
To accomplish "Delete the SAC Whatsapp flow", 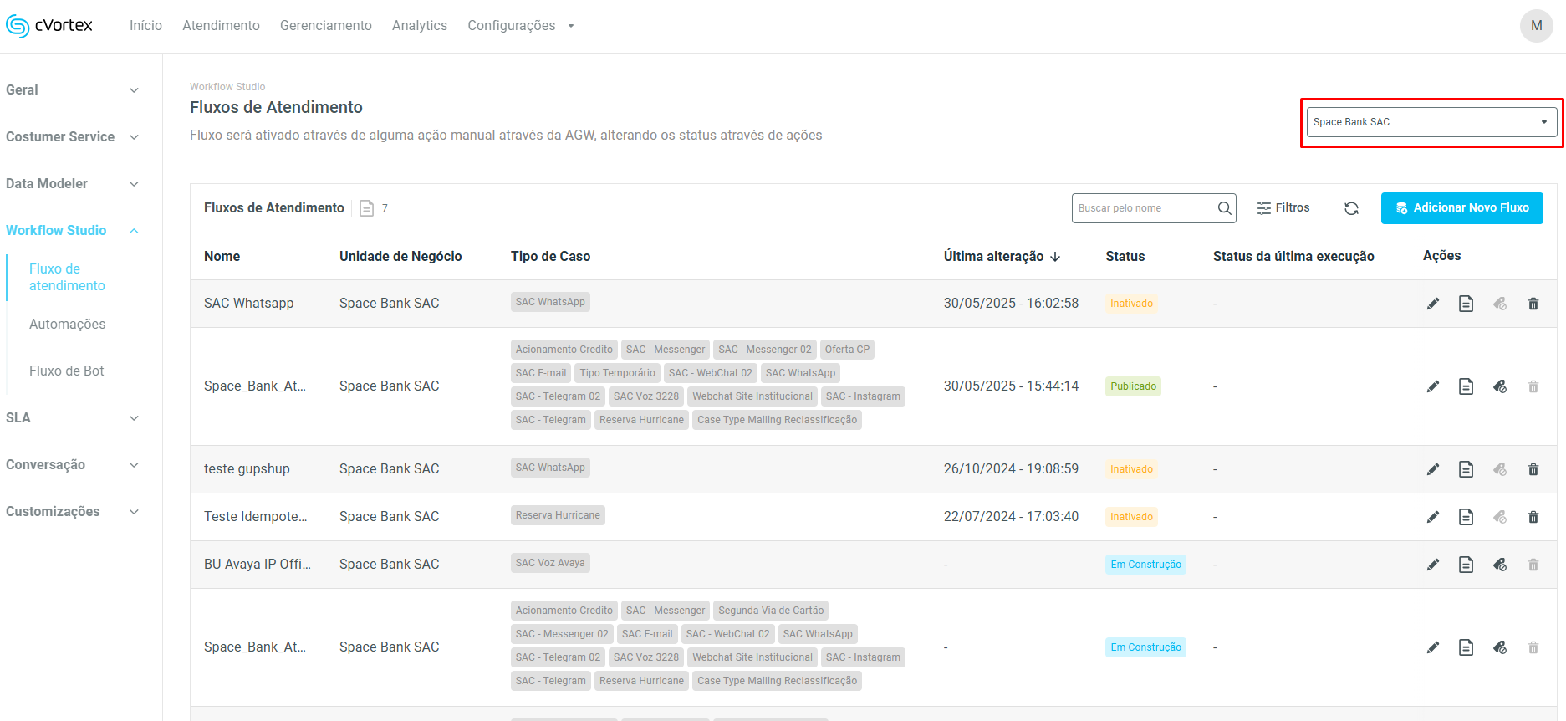I will click(1533, 304).
